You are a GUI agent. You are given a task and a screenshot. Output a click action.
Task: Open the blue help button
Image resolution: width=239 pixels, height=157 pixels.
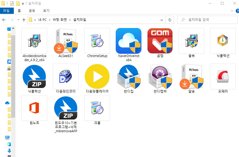pyautogui.click(x=237, y=11)
